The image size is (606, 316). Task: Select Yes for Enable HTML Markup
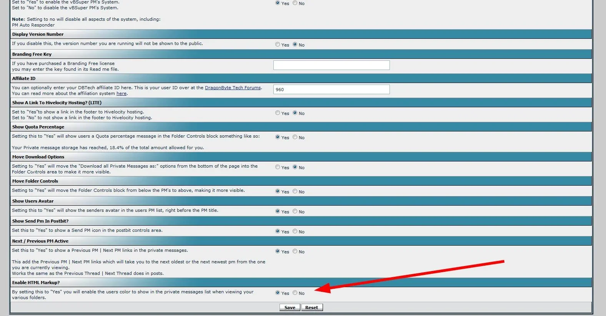tap(278, 293)
